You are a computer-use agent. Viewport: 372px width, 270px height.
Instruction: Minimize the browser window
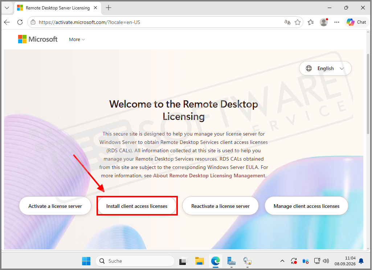330,8
